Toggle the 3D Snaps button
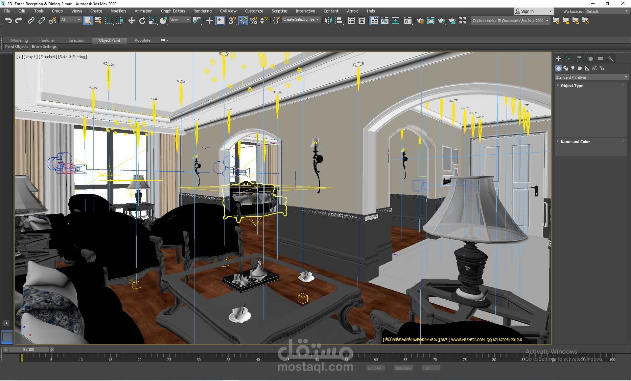The image size is (631, 381). [x=232, y=21]
